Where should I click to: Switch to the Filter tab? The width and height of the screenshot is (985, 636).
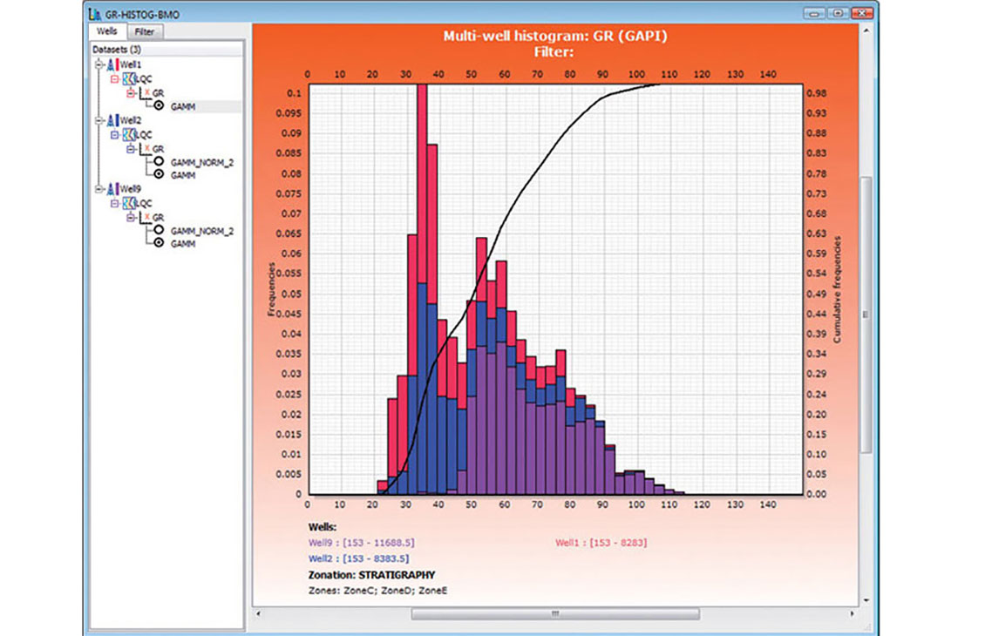[145, 31]
